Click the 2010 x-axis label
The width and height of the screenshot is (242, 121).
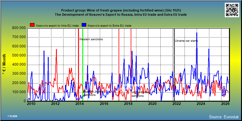[31, 104]
